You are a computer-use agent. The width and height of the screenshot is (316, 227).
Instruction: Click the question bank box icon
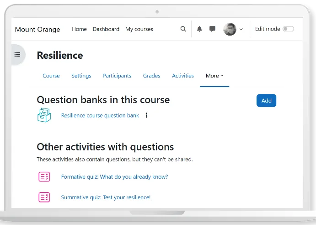pyautogui.click(x=44, y=115)
